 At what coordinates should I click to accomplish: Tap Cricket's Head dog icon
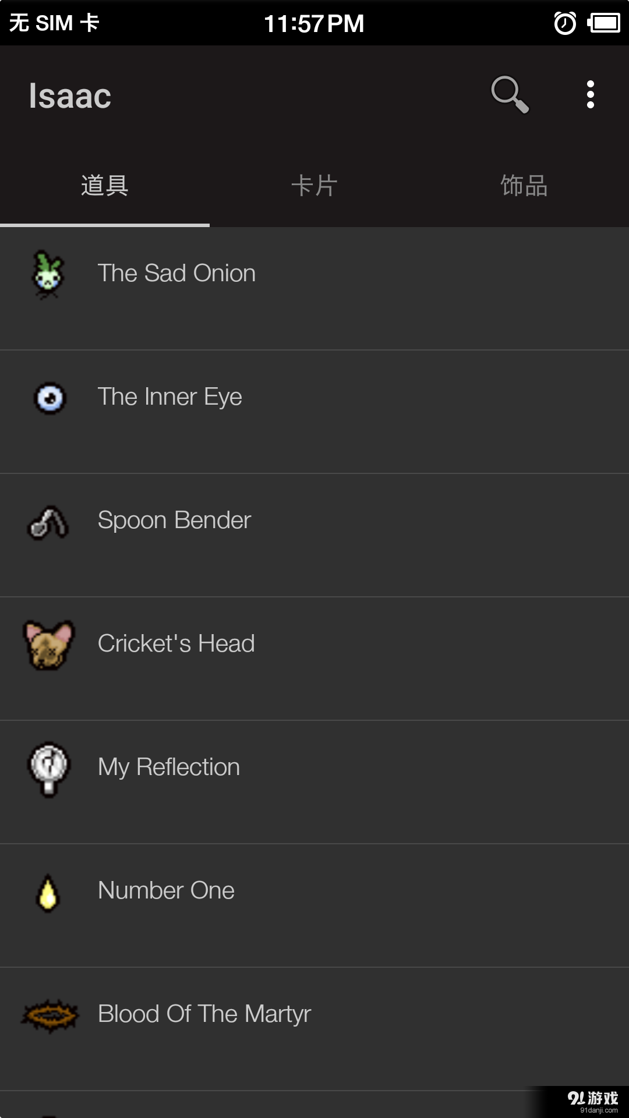[49, 645]
